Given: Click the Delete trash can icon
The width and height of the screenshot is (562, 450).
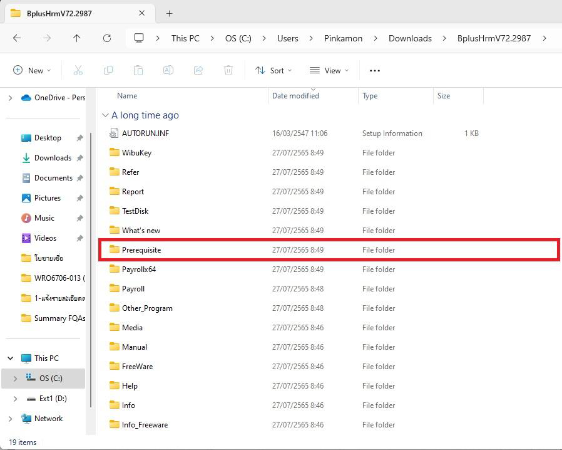Looking at the screenshot, I should tap(228, 71).
